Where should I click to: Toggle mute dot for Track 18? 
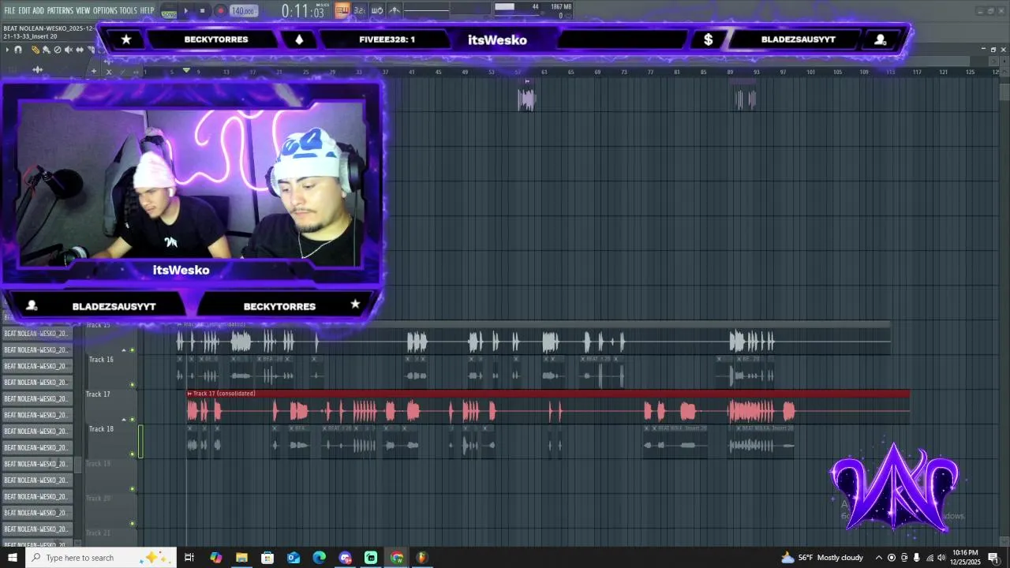(x=132, y=454)
